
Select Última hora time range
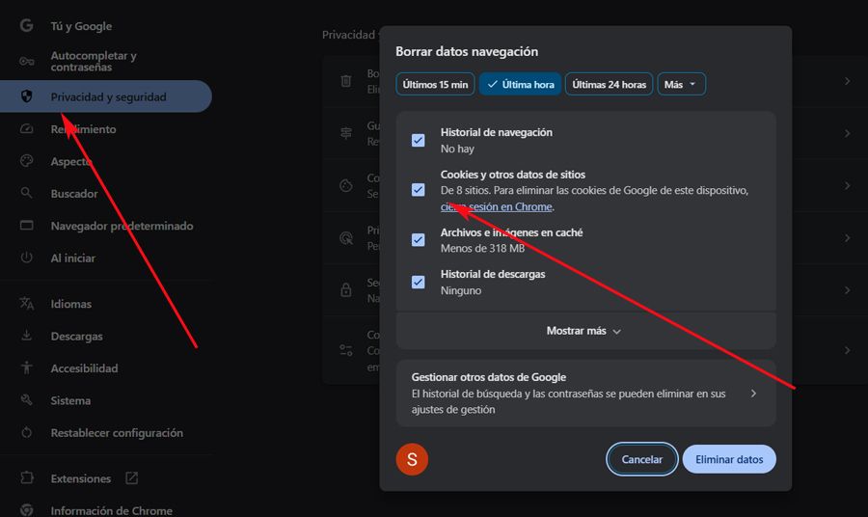pyautogui.click(x=521, y=84)
